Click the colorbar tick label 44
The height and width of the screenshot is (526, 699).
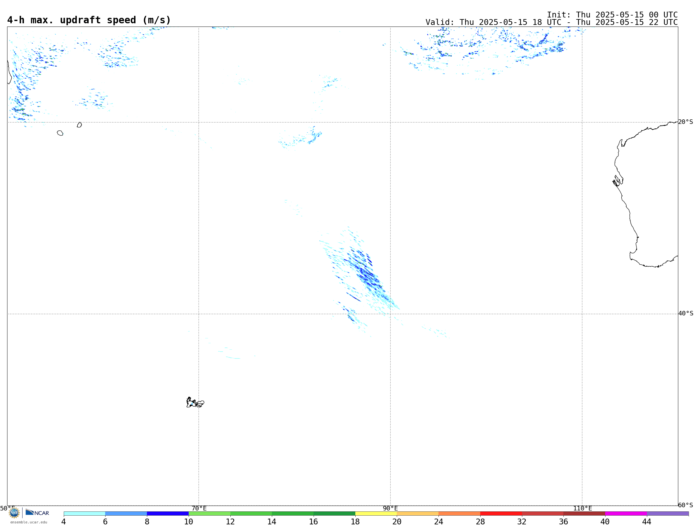point(647,521)
